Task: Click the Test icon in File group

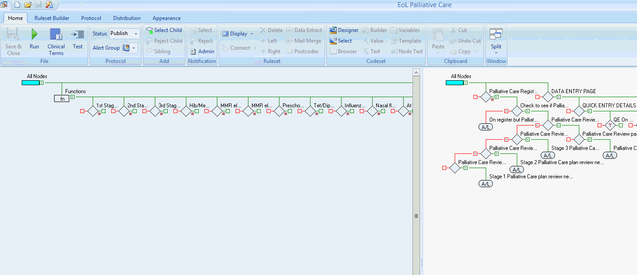Action: click(x=78, y=35)
